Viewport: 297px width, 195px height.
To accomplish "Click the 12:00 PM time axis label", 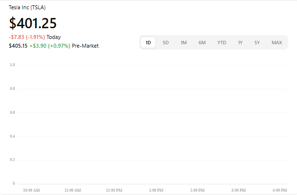I will [114, 190].
